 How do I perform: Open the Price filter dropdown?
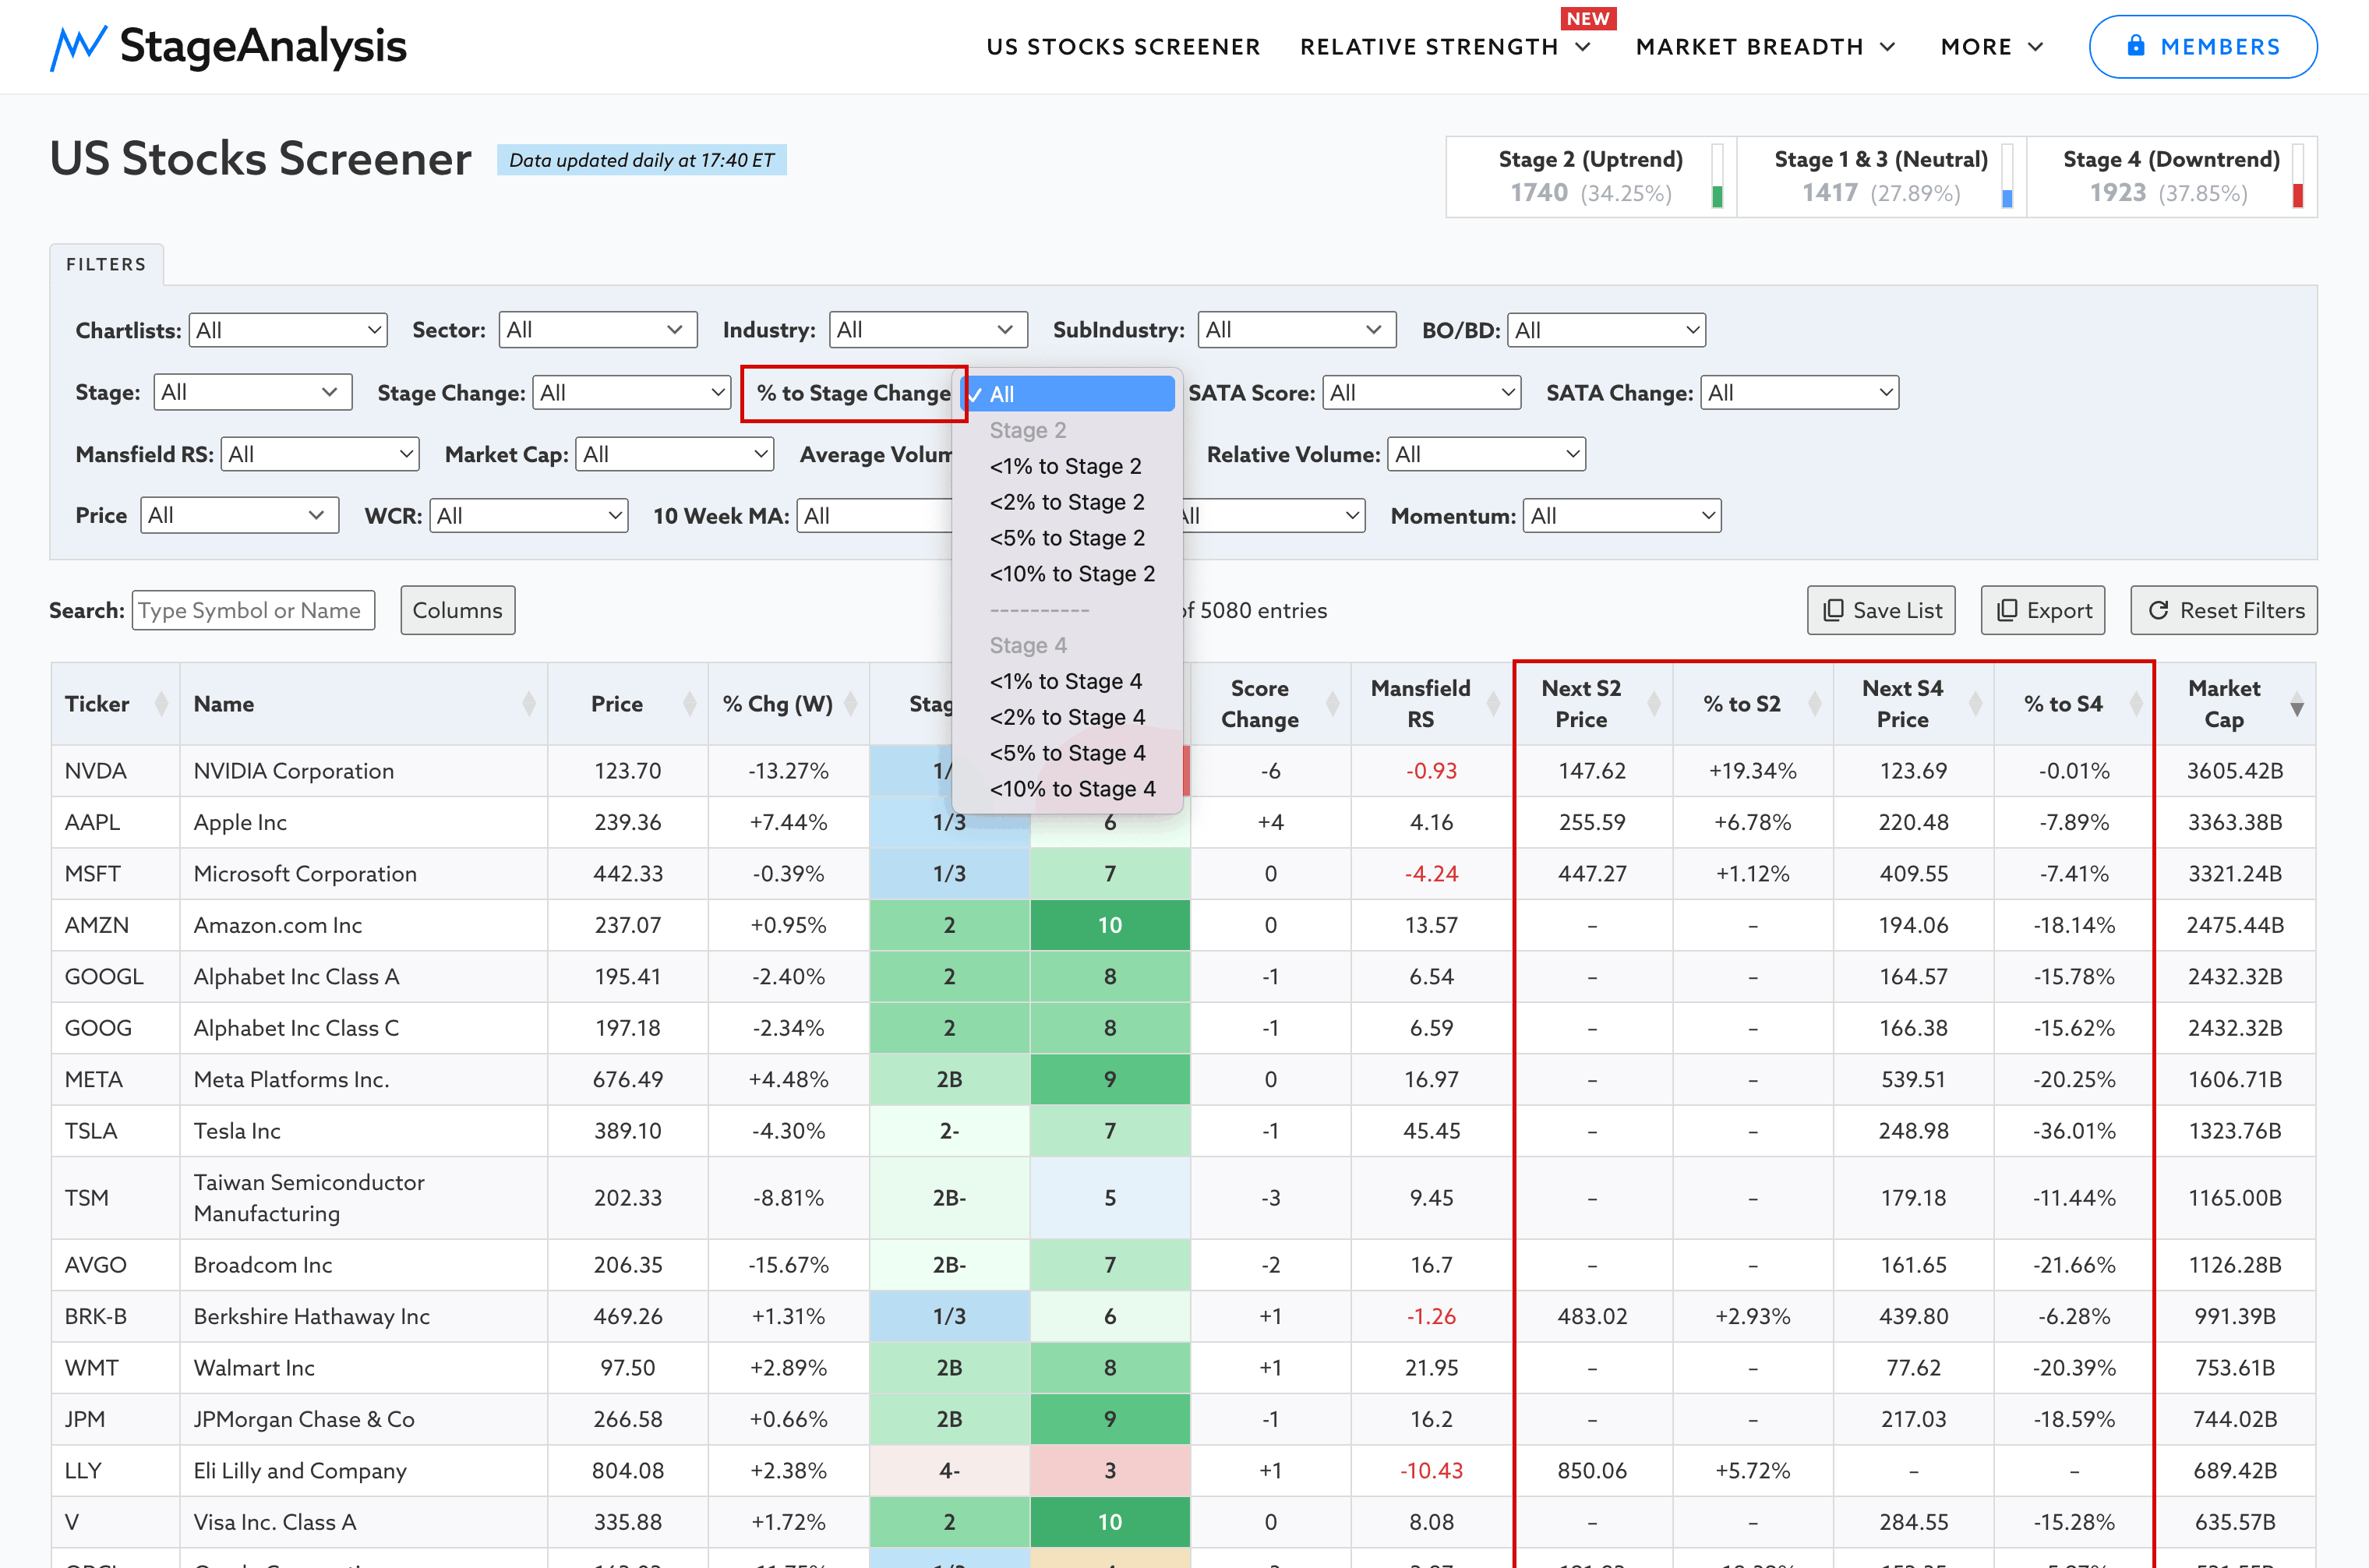(x=240, y=516)
